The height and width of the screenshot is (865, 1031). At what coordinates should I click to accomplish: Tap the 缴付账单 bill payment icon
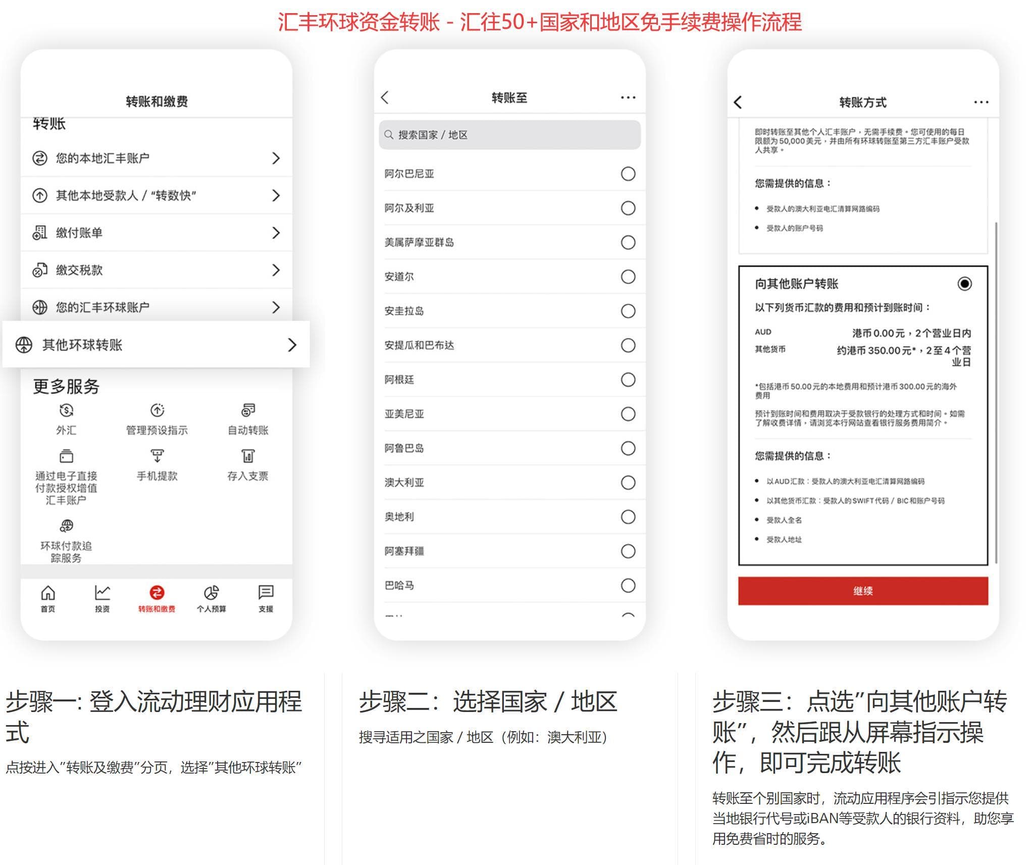click(40, 233)
